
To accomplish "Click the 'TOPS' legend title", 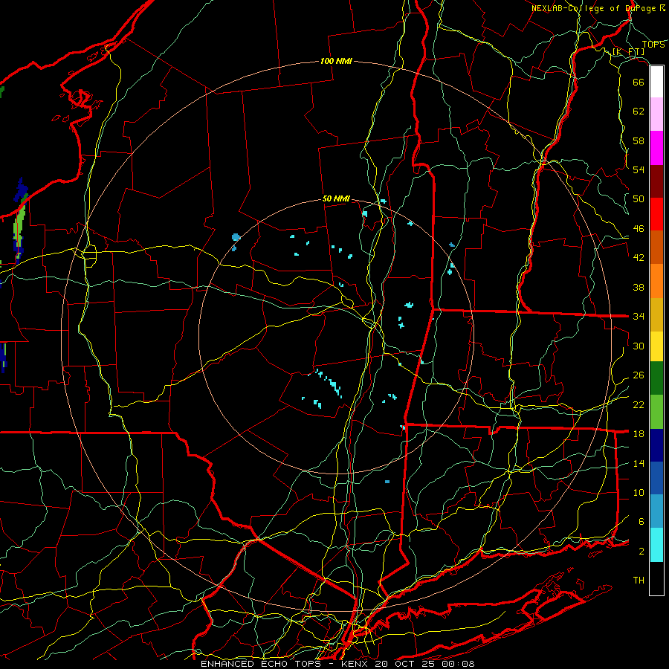I will pos(653,45).
